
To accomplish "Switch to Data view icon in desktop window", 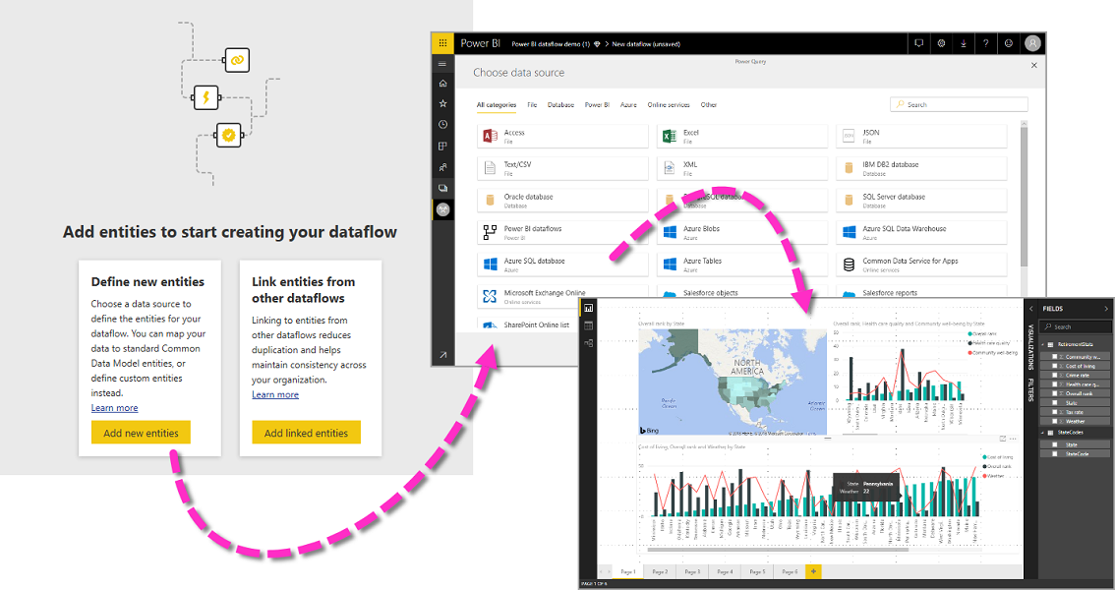I will (588, 325).
